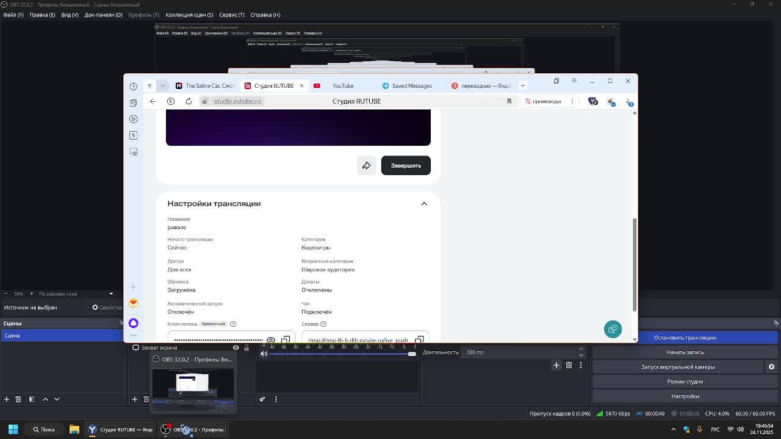781x439 pixels.
Task: Open the Сервис menu in OBS
Action: point(231,15)
